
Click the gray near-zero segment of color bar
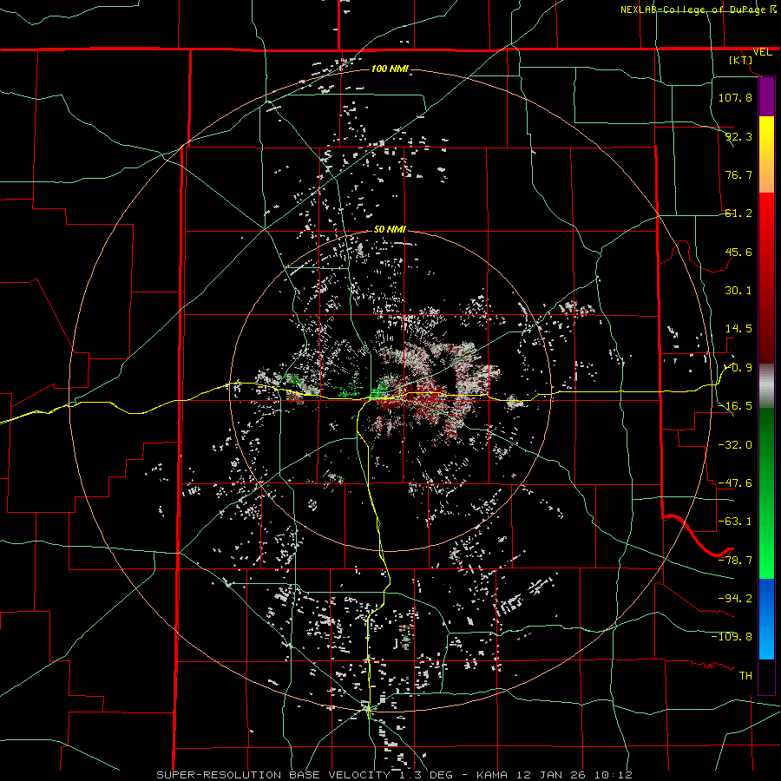coord(766,386)
